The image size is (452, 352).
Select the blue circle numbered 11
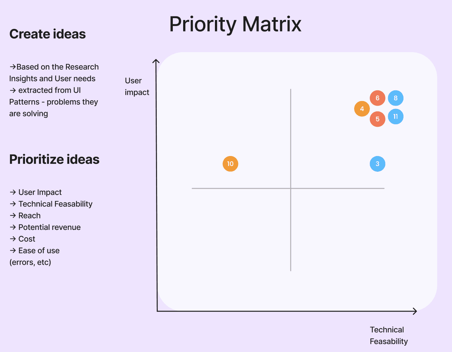pyautogui.click(x=396, y=117)
